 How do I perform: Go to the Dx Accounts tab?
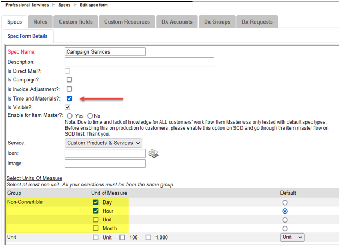[177, 22]
